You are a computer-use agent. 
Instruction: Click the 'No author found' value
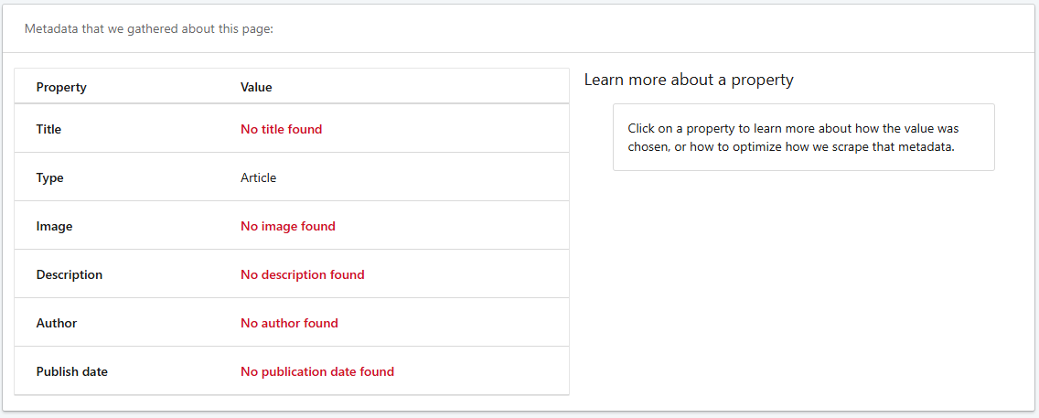pos(289,323)
